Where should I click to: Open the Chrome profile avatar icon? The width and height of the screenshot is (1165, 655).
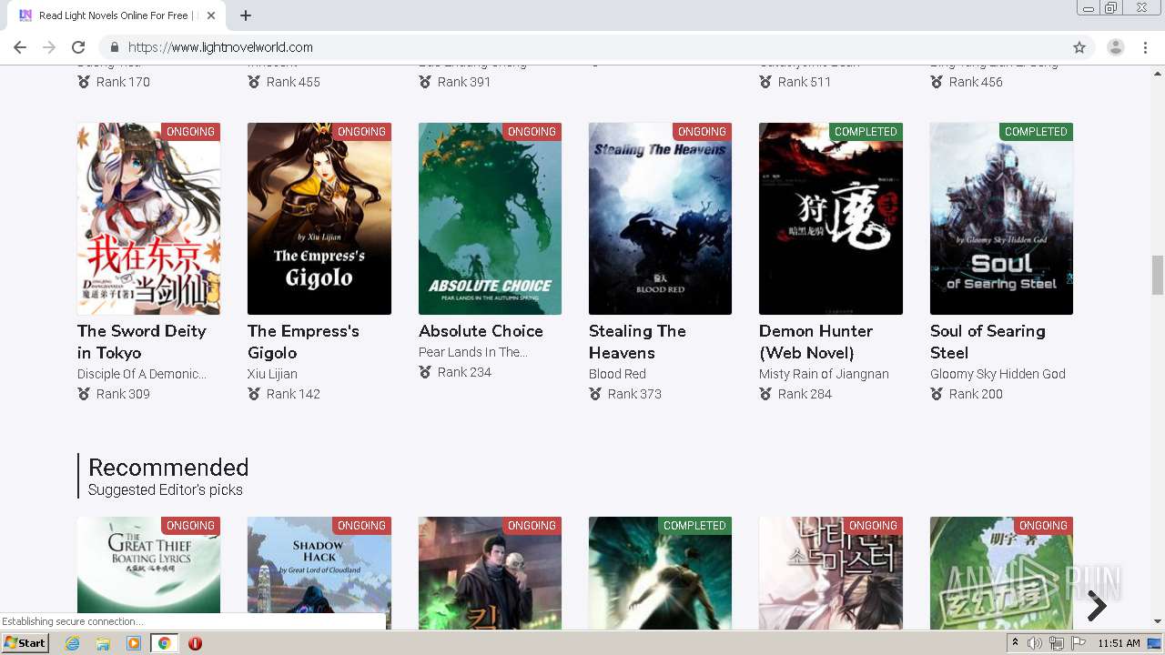point(1115,47)
